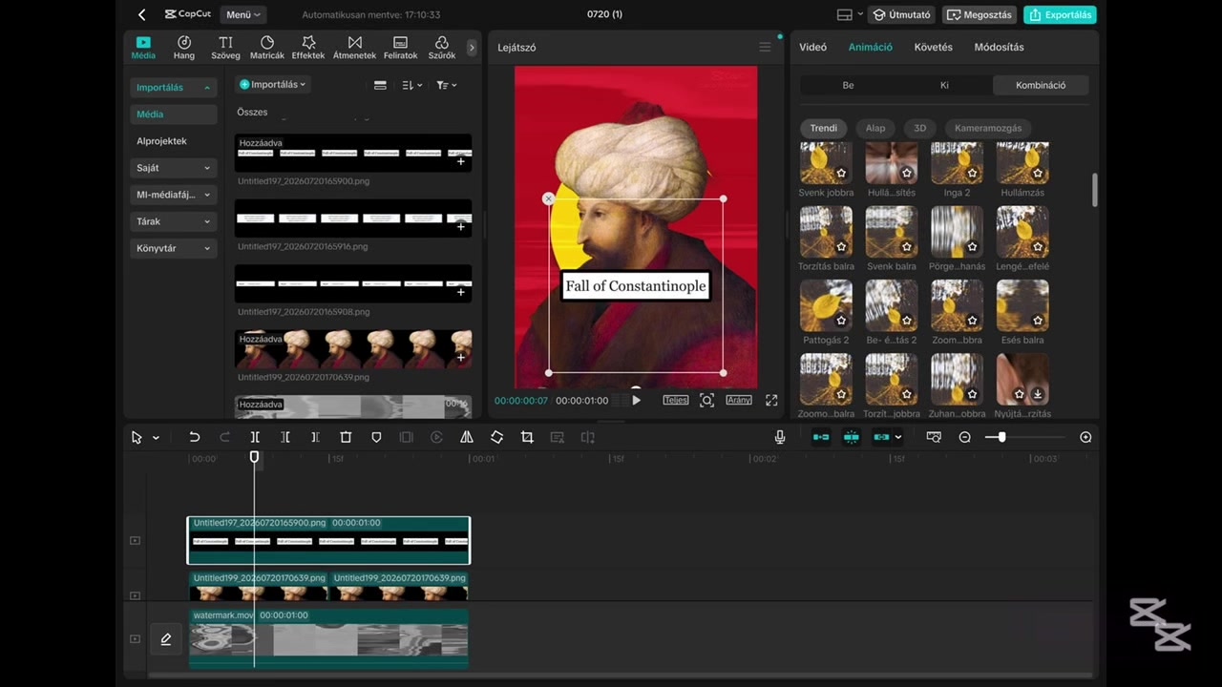Expand the Saját section
Viewport: 1222px width, 687px height.
[x=174, y=168]
